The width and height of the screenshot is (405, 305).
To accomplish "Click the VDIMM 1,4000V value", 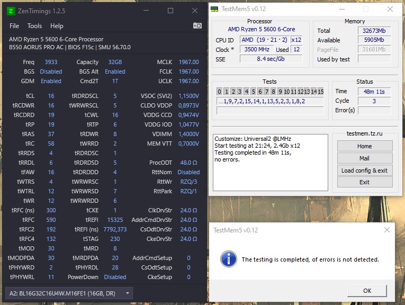I will [188, 134].
